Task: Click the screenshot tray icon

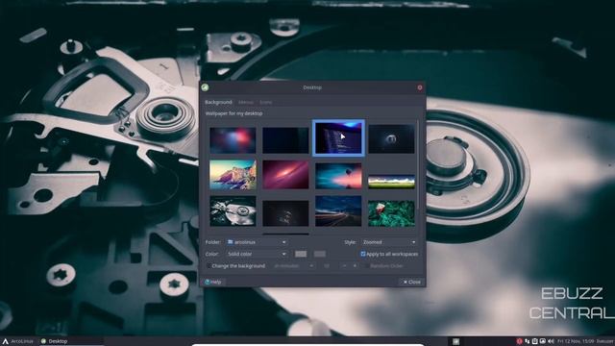Action: pos(542,341)
